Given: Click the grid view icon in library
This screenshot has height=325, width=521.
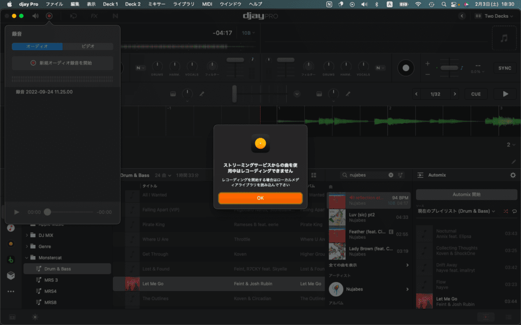Looking at the screenshot, I should coord(313,175).
